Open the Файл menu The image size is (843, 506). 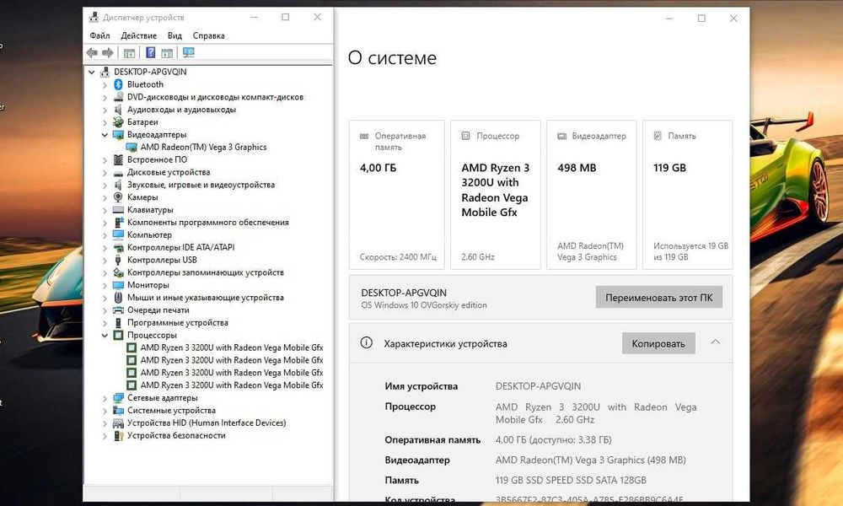(x=99, y=35)
